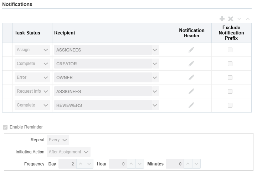Select the row handle cell of Assign row
This screenshot has height=180, width=257.
(x=7, y=50)
